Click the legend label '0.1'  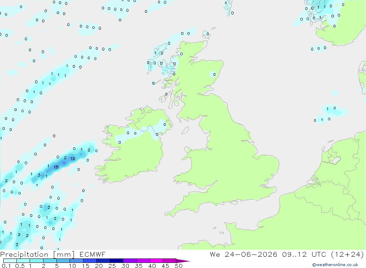pos(6,266)
